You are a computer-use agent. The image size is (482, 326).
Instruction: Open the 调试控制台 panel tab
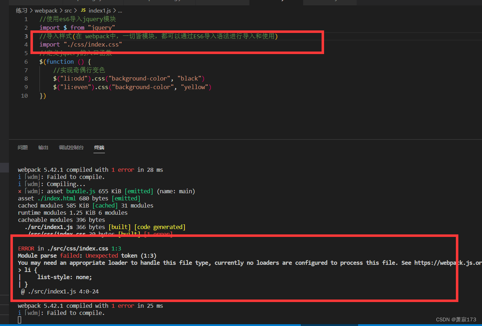point(71,147)
